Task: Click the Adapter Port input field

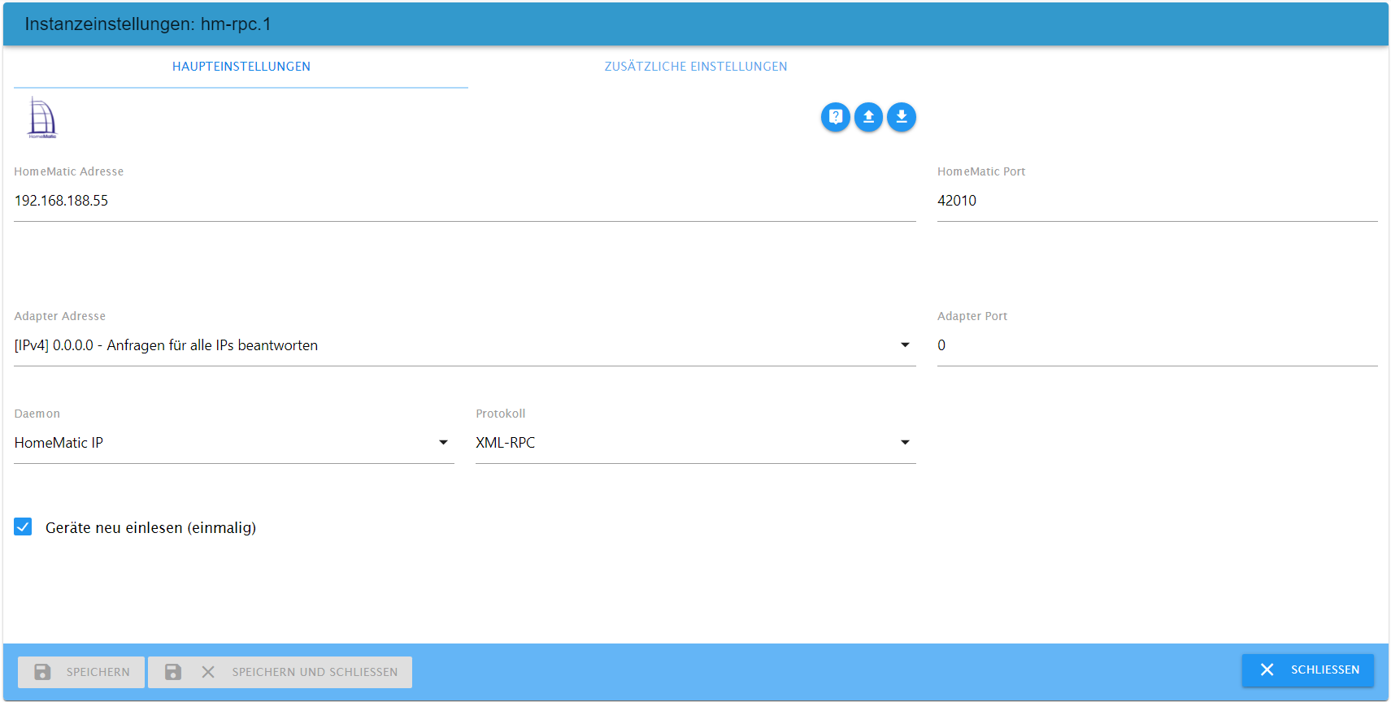Action: (x=1158, y=345)
